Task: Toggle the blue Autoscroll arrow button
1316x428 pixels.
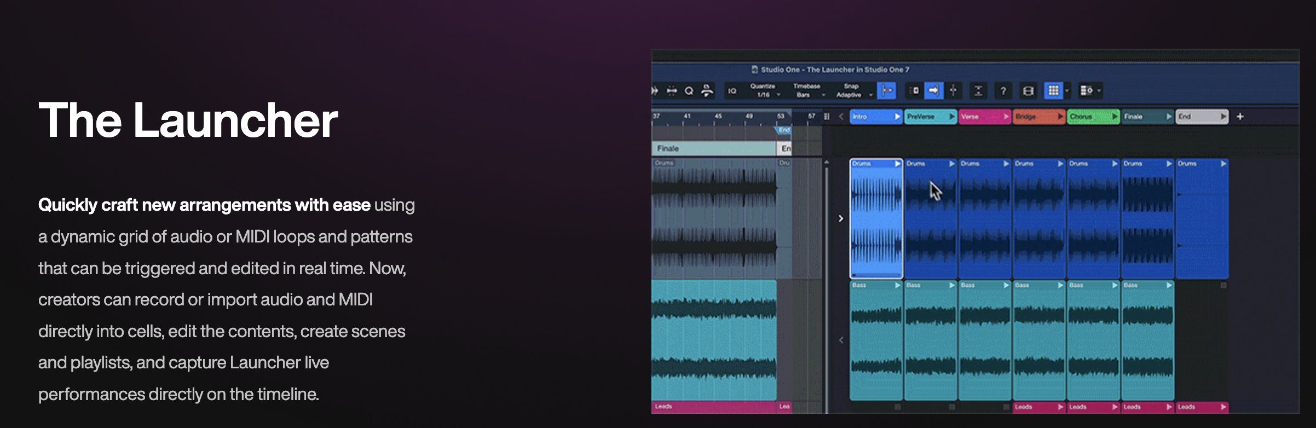Action: click(x=933, y=91)
